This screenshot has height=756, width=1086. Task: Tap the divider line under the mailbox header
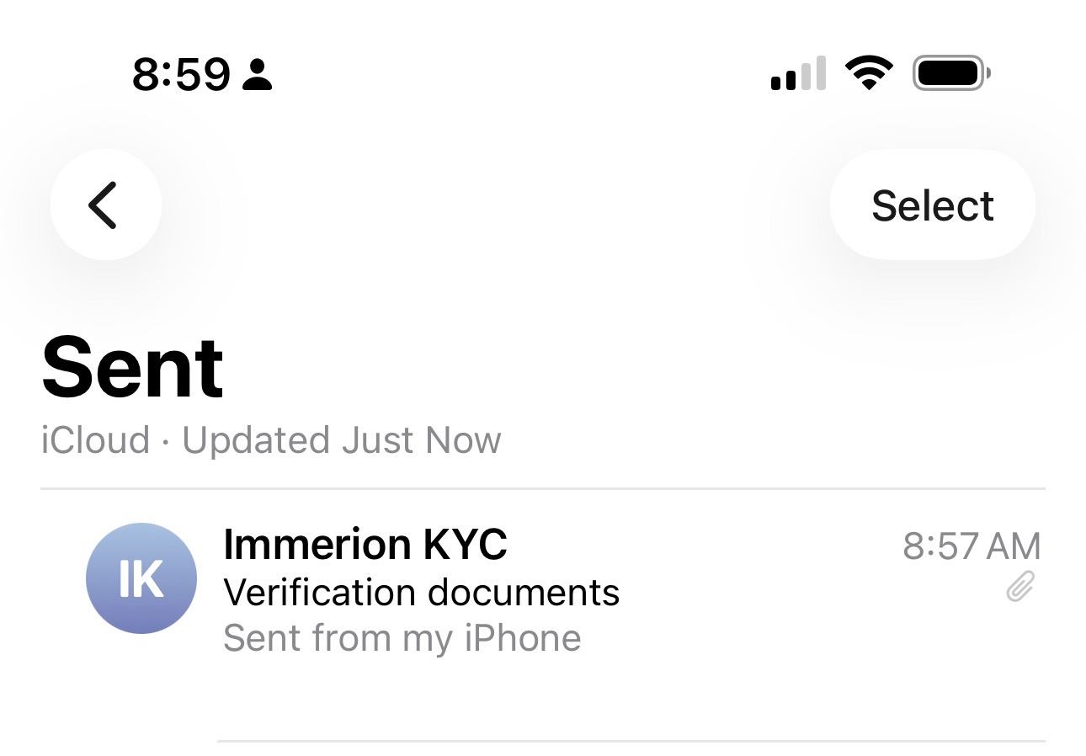click(543, 488)
